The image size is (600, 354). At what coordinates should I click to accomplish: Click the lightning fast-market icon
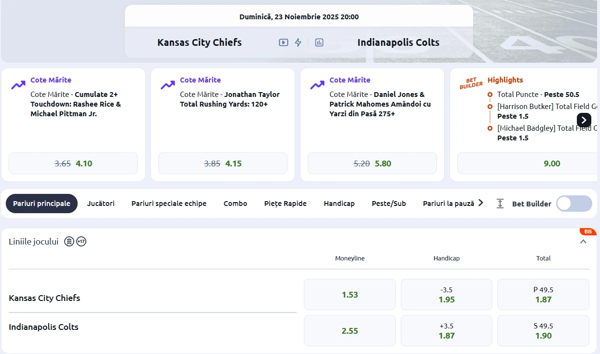point(299,42)
